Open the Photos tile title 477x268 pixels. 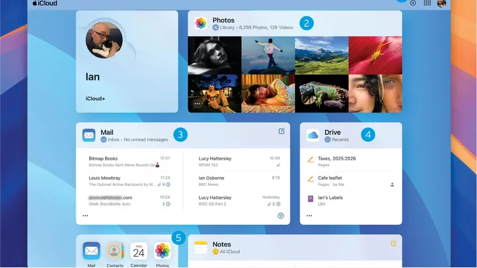click(223, 20)
